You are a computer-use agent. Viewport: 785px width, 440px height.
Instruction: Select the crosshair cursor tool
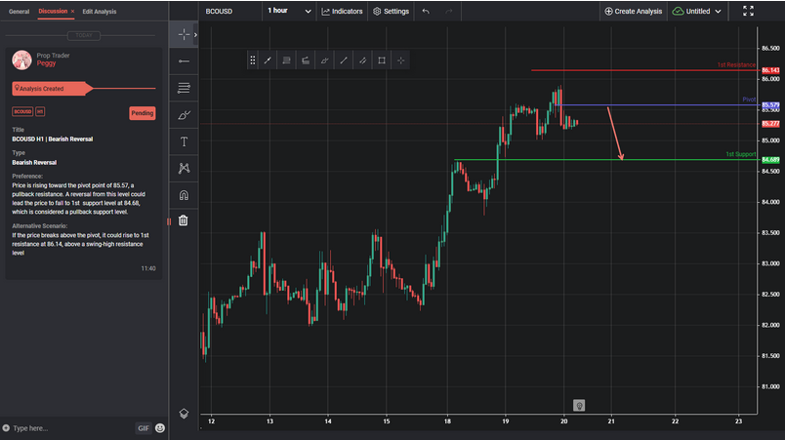(x=184, y=34)
